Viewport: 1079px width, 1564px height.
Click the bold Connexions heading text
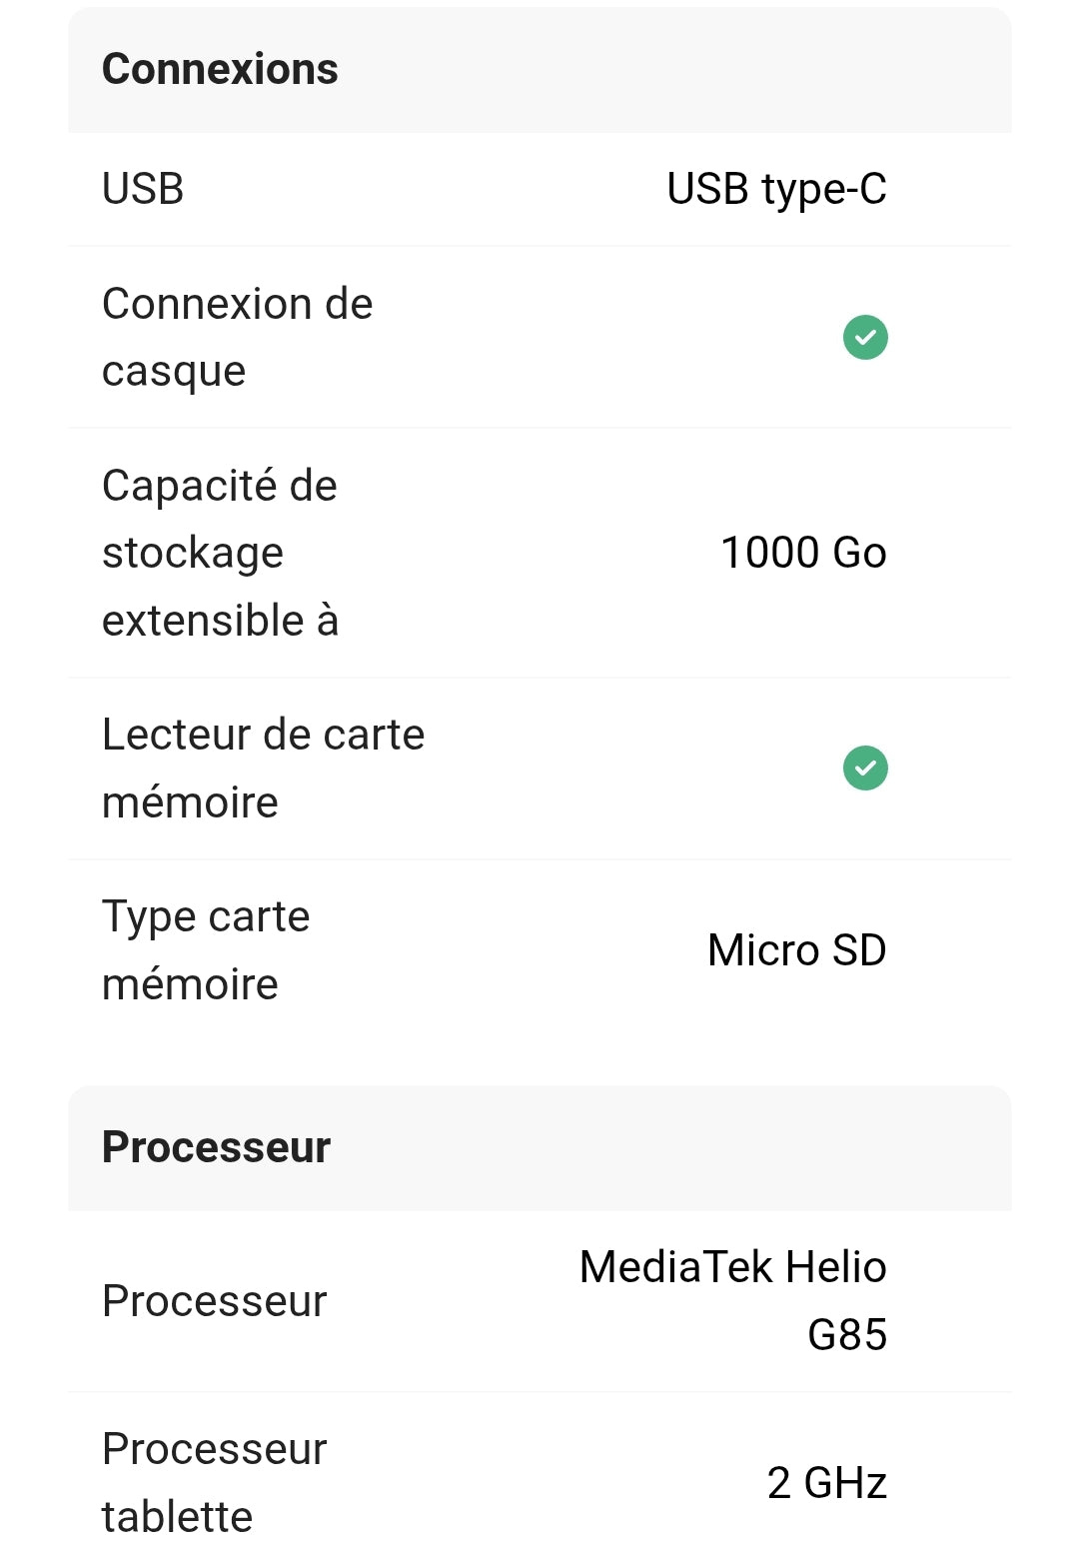coord(220,70)
